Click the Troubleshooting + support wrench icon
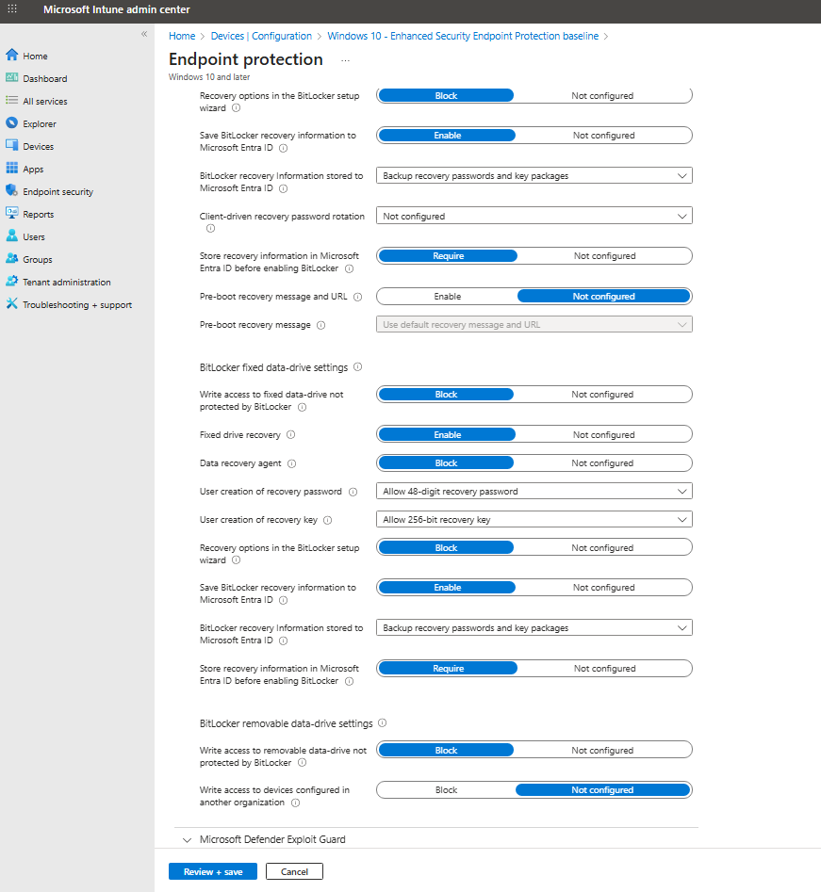 pyautogui.click(x=12, y=304)
